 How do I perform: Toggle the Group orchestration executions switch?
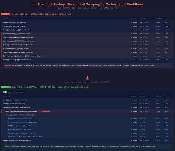tap(5, 92)
